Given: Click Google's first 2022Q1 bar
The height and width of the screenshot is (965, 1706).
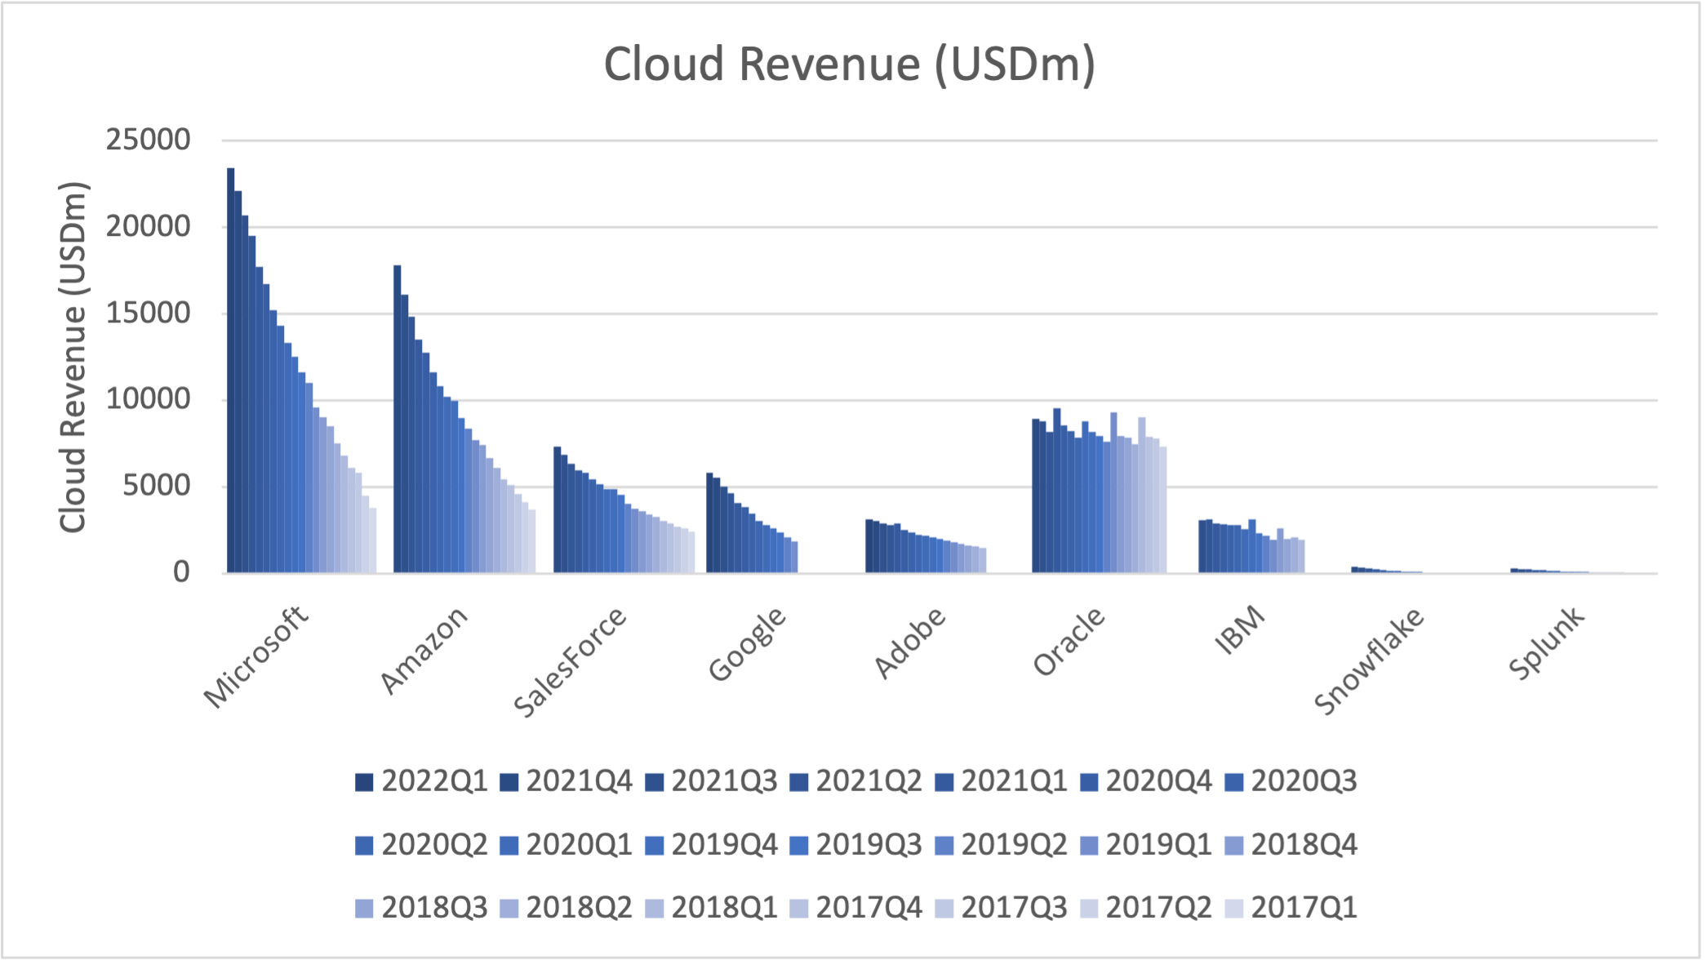Looking at the screenshot, I should pyautogui.click(x=710, y=523).
